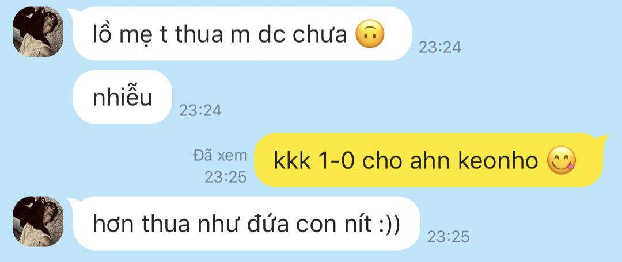Screen dimensions: 622x262
Task: Tap the 23:25 timestamp beside last message
Action: coord(448,237)
